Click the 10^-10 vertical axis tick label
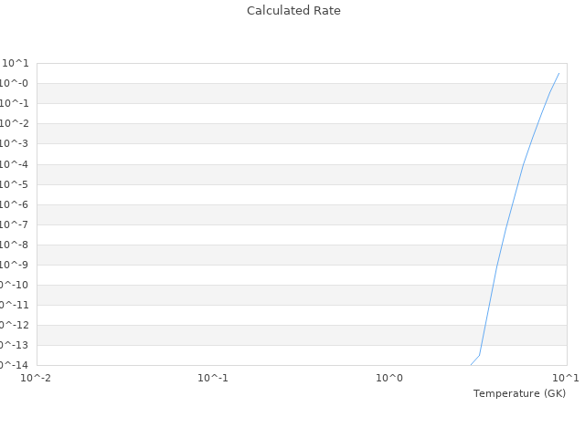 [x=14, y=285]
